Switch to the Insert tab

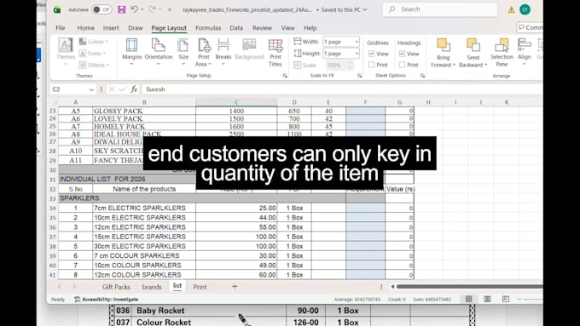tap(111, 28)
